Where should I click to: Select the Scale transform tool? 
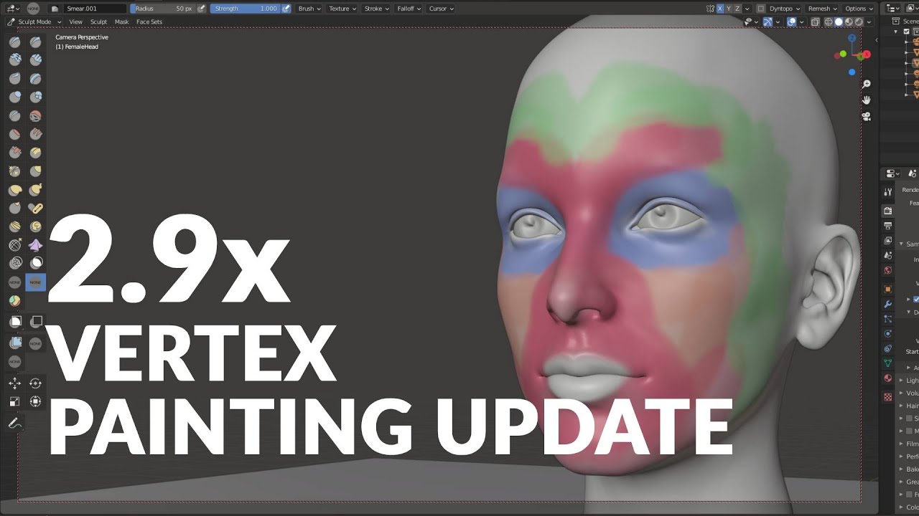[14, 401]
